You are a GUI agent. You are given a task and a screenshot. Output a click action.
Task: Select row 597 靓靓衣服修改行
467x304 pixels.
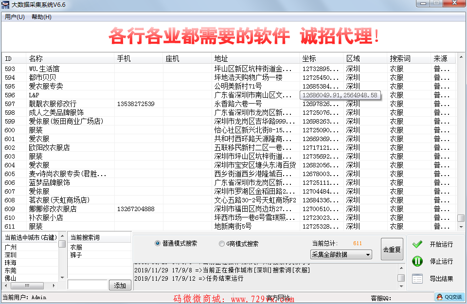53,104
